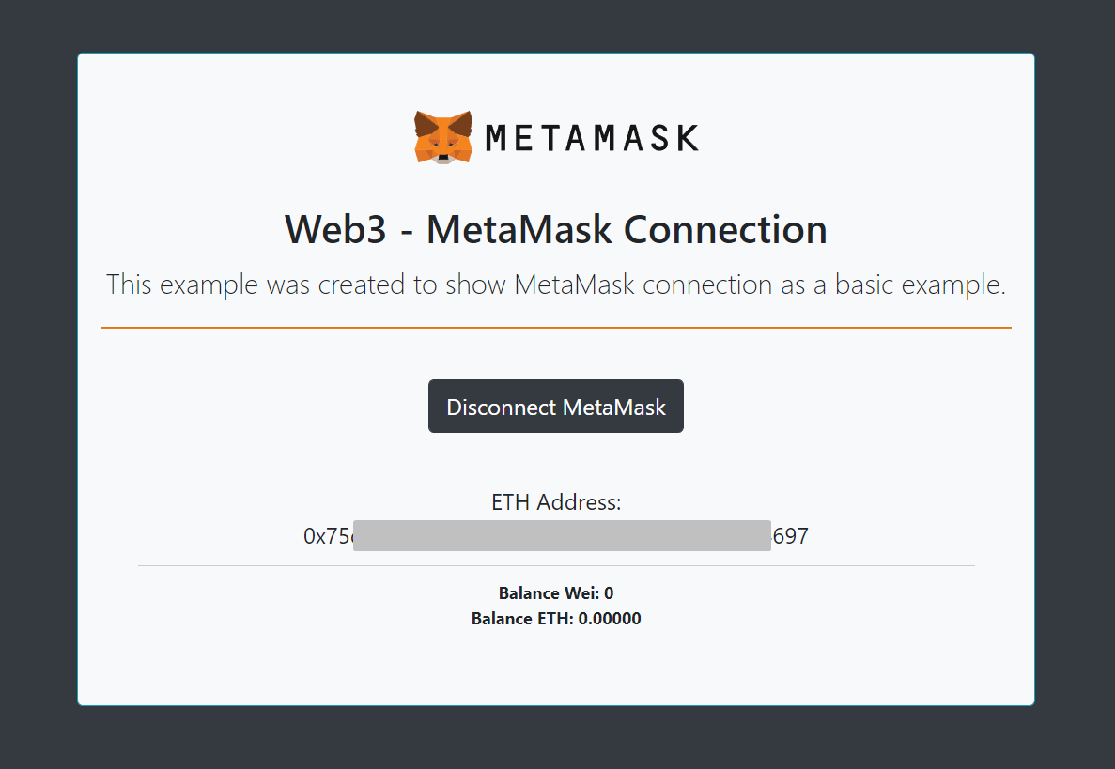
Task: Select the Balance ETH: 0.00000 text
Action: click(555, 619)
